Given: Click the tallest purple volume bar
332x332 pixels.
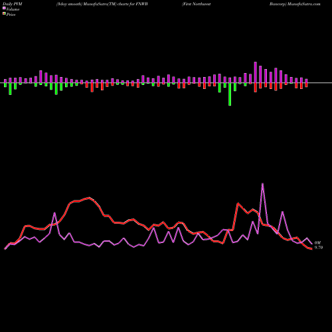Looking at the screenshot, I should (256, 72).
